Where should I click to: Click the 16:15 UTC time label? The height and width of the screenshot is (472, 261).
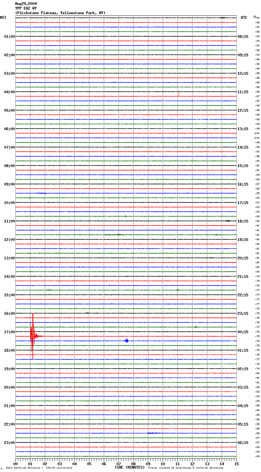(x=243, y=184)
